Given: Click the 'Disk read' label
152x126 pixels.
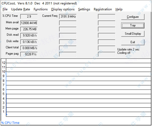Looking at the screenshot, I should point(13,35).
